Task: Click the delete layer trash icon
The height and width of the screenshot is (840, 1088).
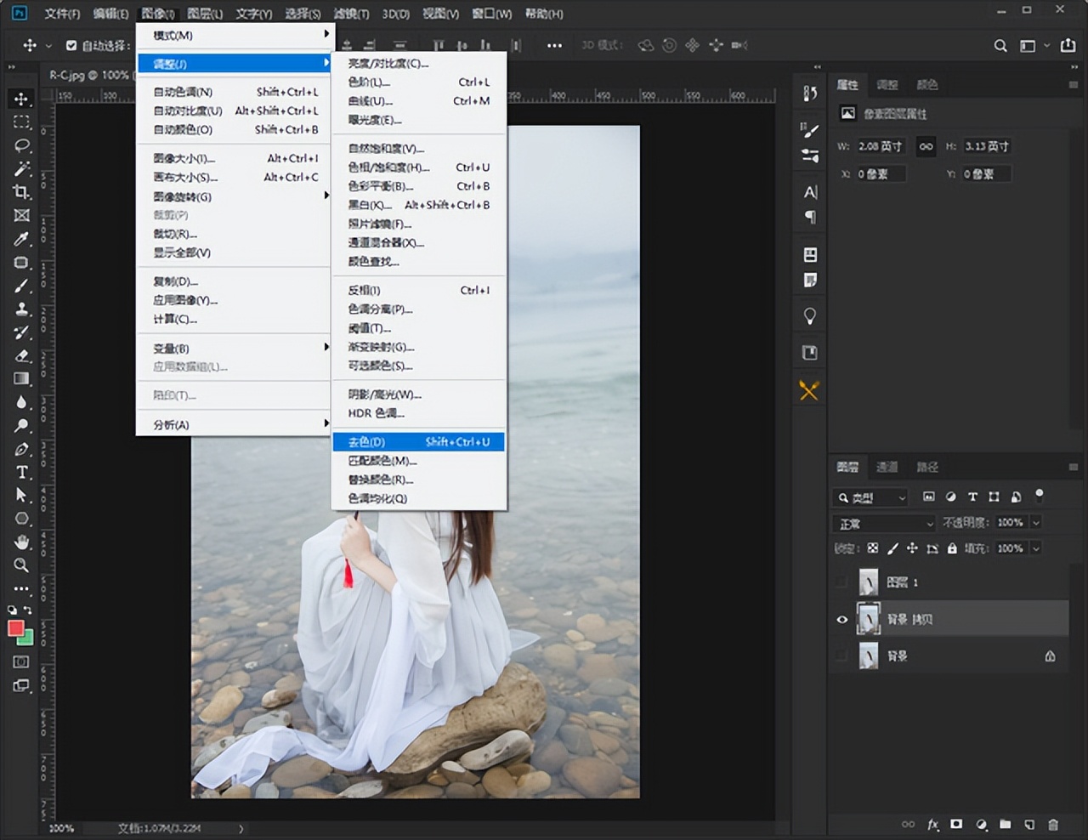Action: [1053, 824]
